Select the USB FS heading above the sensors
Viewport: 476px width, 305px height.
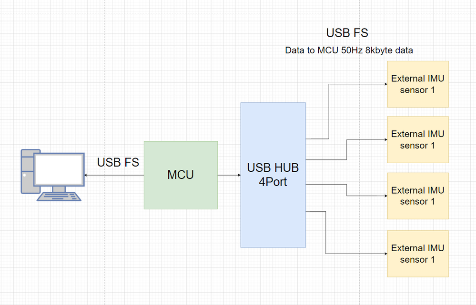pos(347,33)
